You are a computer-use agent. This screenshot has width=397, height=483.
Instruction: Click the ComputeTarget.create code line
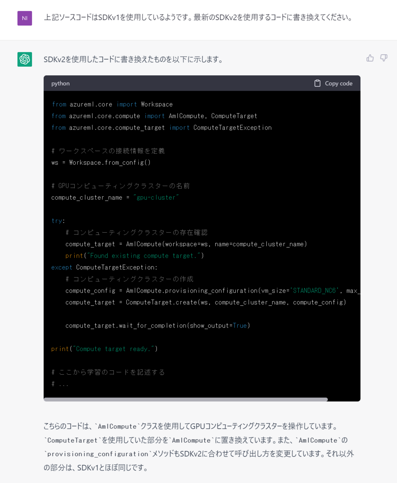click(206, 302)
